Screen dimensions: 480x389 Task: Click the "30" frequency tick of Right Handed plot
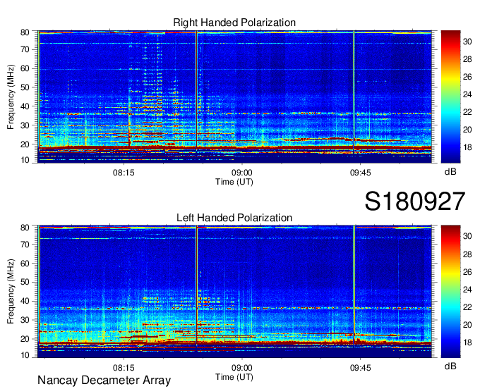25,125
